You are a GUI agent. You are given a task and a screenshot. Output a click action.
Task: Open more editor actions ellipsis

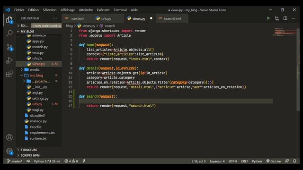pyautogui.click(x=294, y=18)
